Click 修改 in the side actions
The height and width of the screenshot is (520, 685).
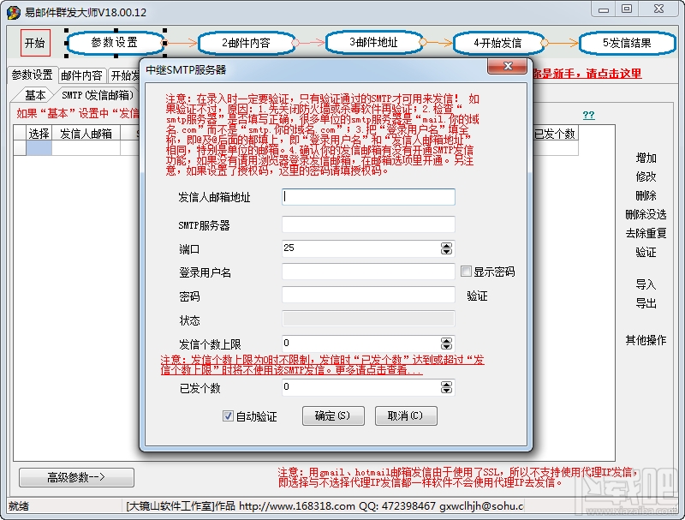646,176
